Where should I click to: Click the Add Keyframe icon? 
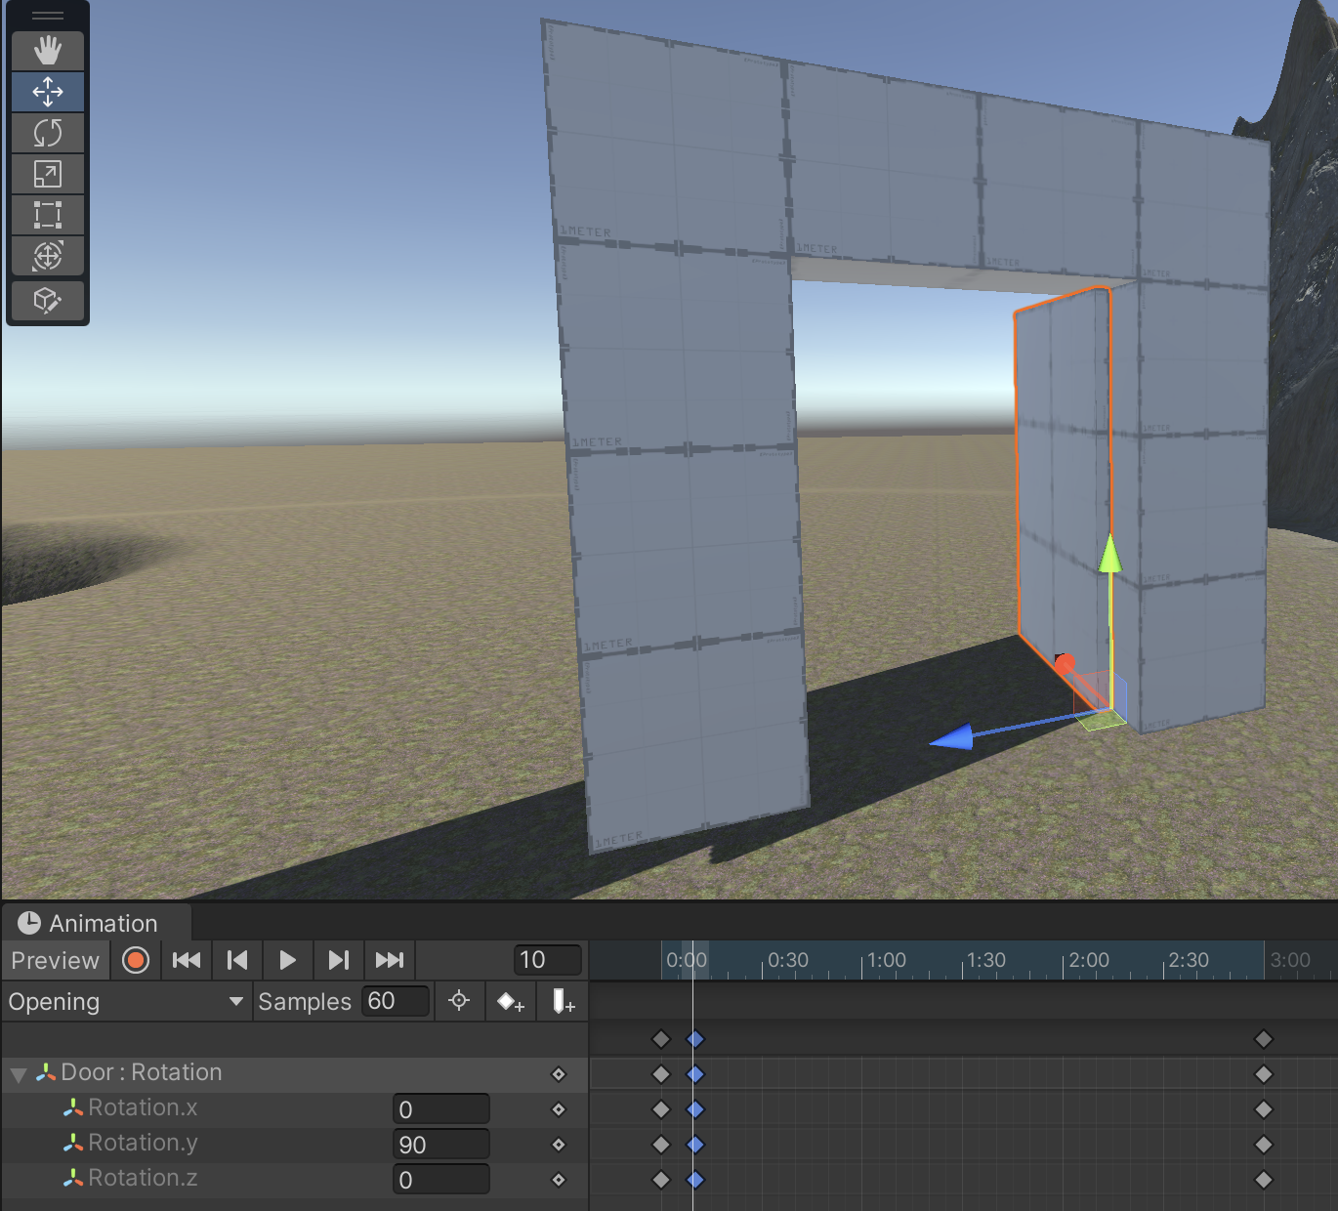click(511, 1002)
